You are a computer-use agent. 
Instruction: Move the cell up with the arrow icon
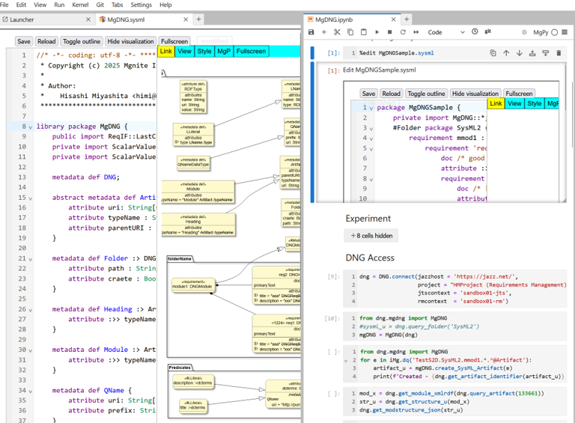click(x=506, y=53)
